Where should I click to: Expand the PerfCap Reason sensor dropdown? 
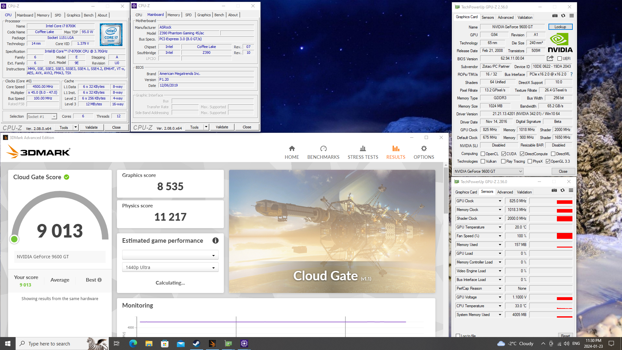pos(500,288)
